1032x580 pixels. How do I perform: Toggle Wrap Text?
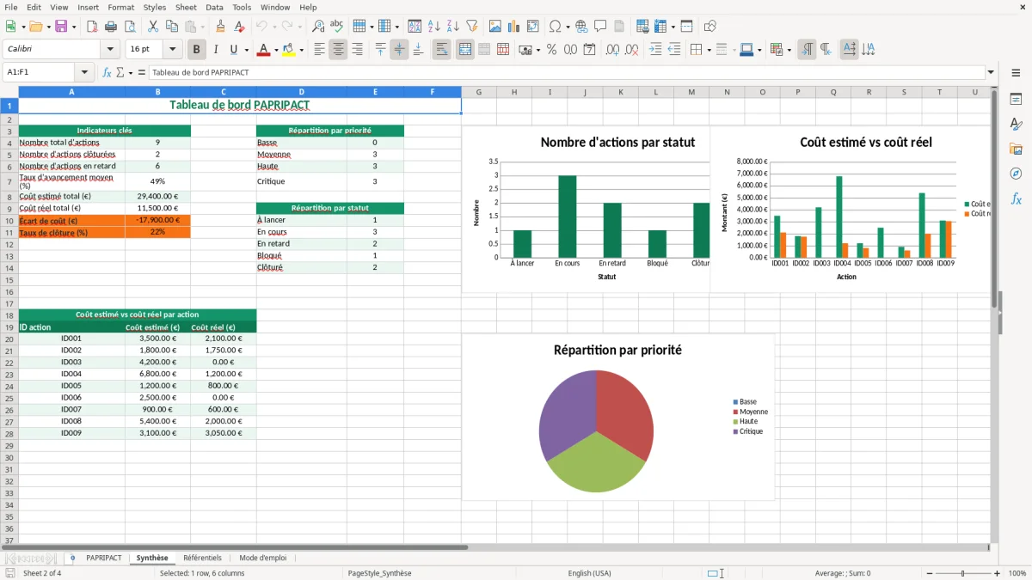pos(442,50)
